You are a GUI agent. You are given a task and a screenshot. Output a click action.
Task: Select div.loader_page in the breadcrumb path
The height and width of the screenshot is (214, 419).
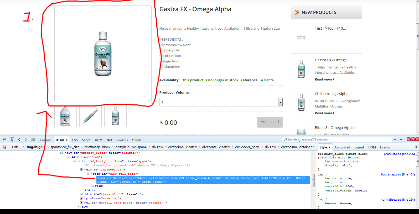pyautogui.click(x=247, y=147)
